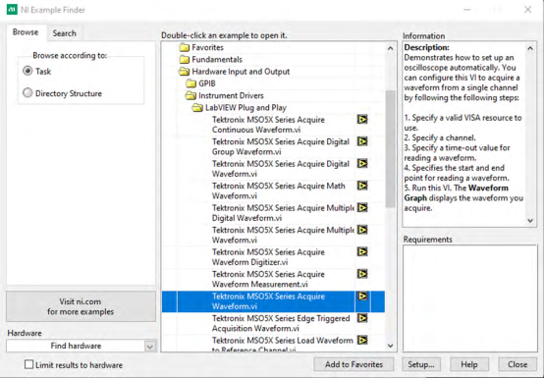Click VI icon beside Acquire Continuous Waveform.vi
This screenshot has height=378, width=544.
click(x=362, y=120)
